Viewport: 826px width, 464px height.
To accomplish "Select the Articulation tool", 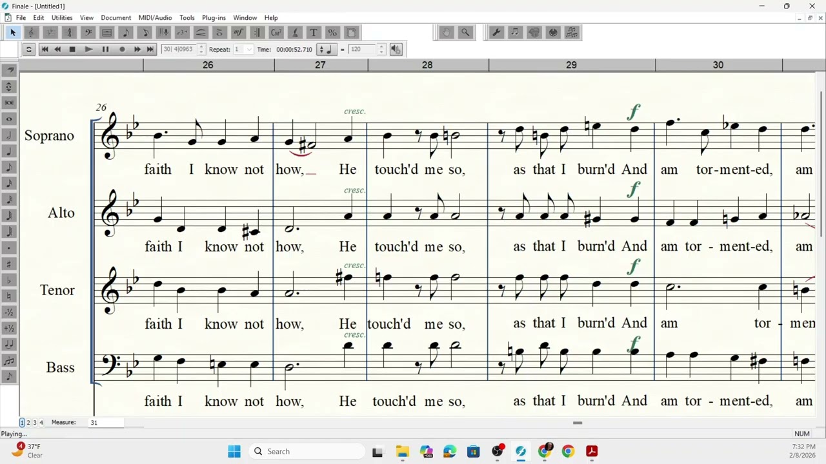I will (219, 32).
